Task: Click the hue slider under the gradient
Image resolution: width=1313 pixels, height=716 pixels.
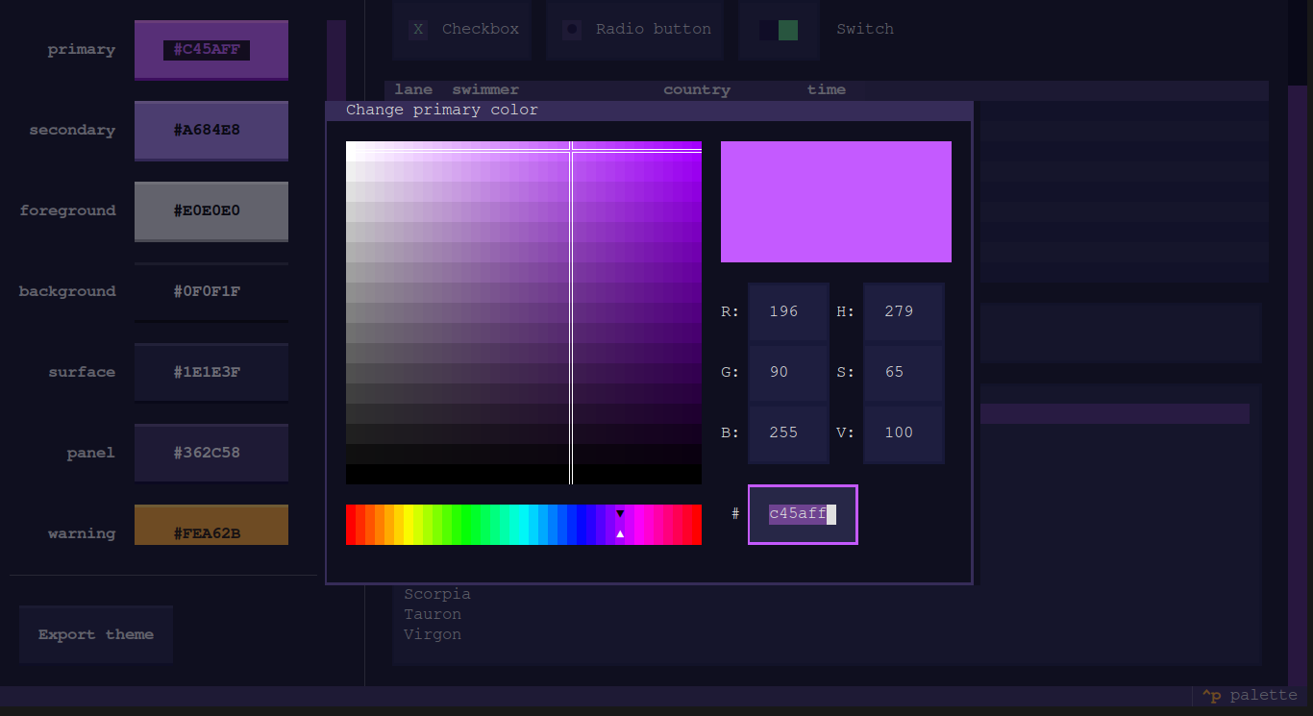Action: tap(524, 525)
